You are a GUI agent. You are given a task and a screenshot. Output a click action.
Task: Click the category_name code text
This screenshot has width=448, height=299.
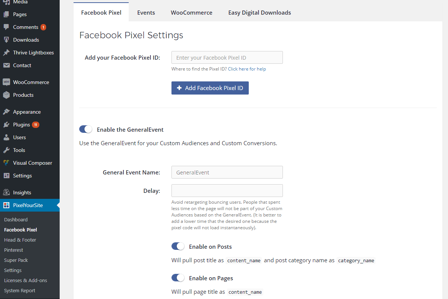tap(356, 260)
